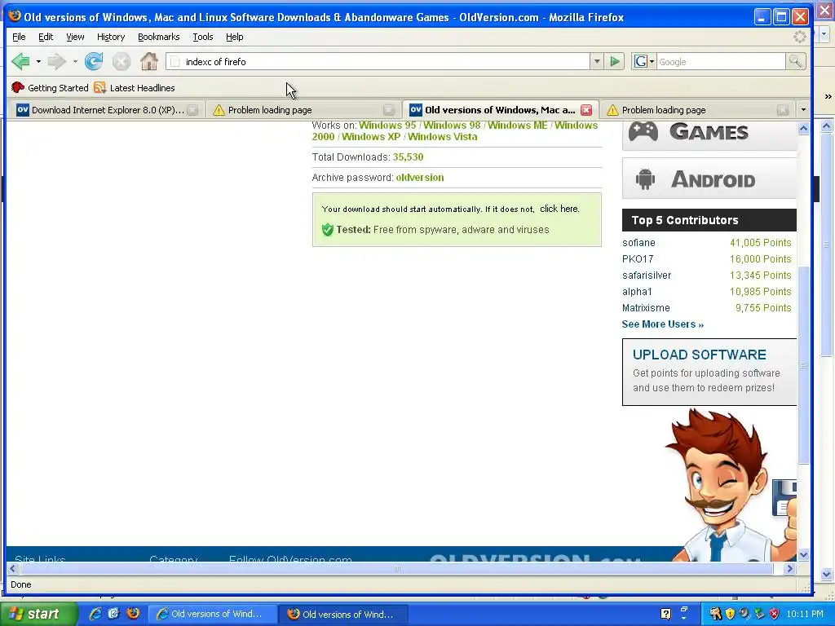The image size is (835, 626).
Task: Click the search magnifier button
Action: (x=795, y=62)
